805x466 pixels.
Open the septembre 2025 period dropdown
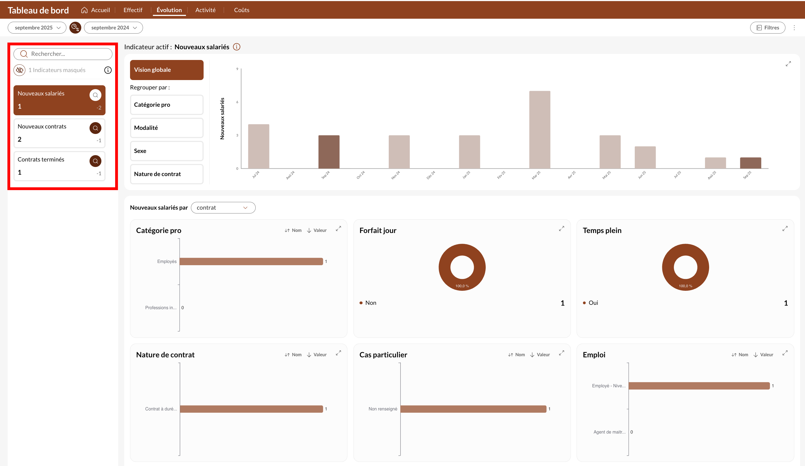(37, 28)
